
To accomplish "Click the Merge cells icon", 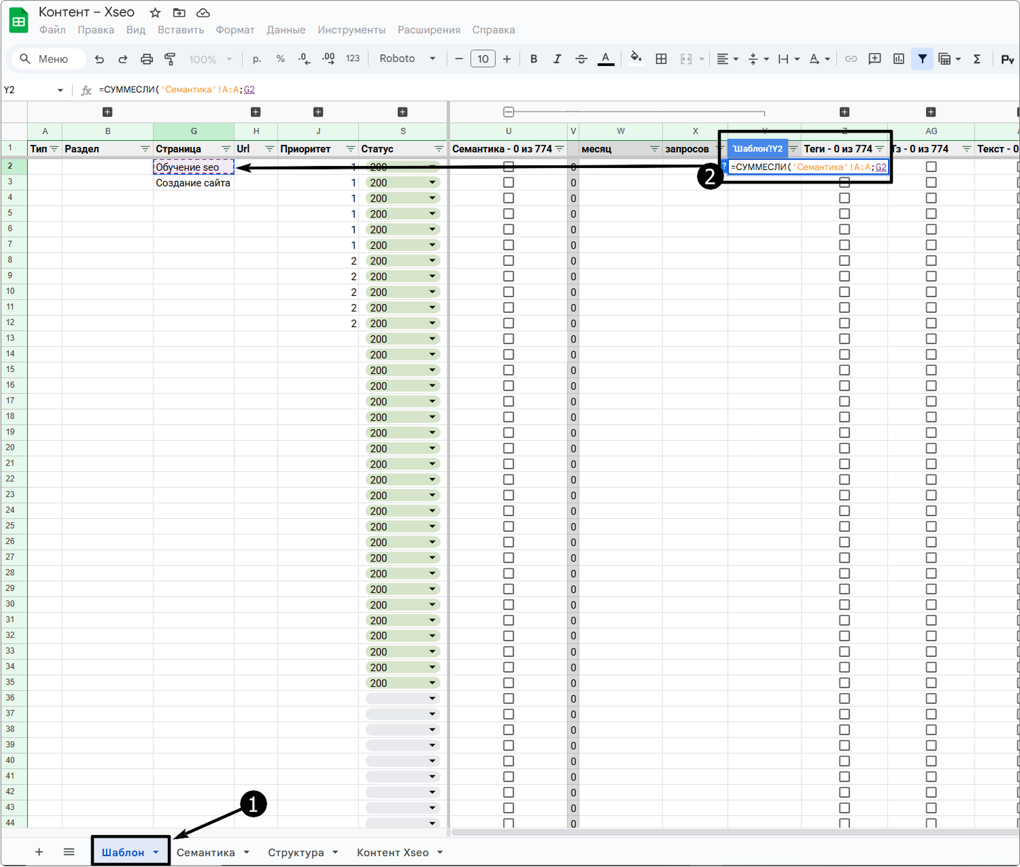I will click(686, 59).
